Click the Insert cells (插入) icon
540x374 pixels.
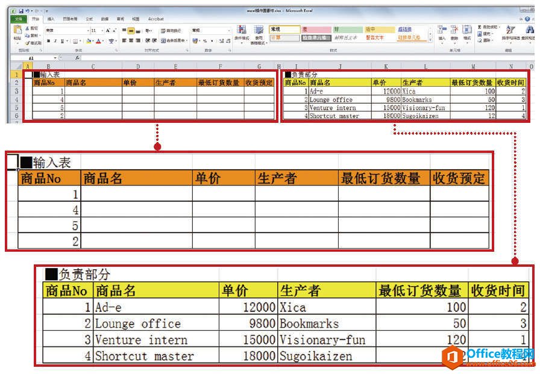coord(442,30)
